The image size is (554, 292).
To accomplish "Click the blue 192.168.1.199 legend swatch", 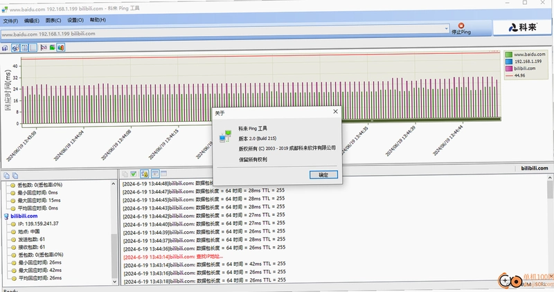I will tap(509, 62).
